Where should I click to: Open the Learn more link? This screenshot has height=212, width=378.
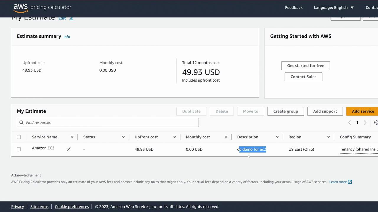coord(338,182)
